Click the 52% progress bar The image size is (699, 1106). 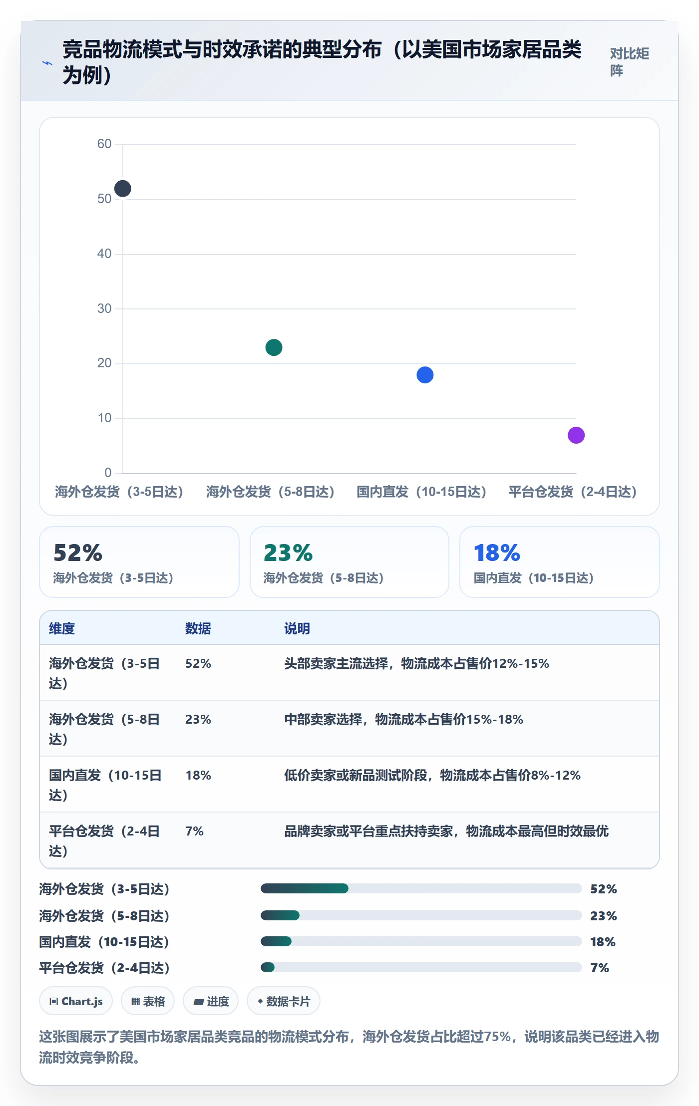coord(421,888)
